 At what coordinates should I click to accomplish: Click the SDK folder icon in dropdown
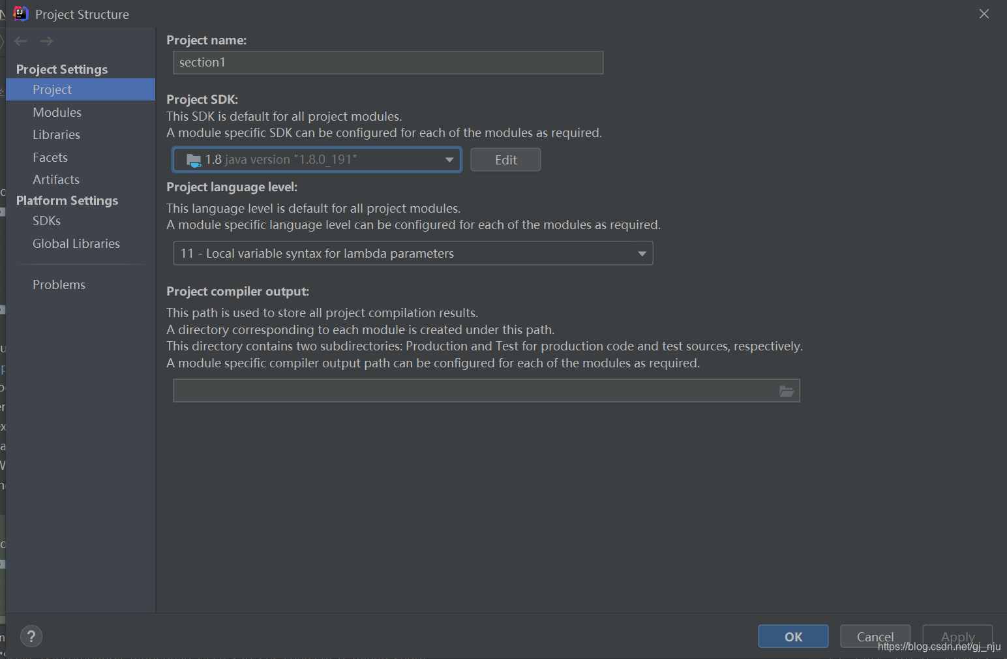194,160
